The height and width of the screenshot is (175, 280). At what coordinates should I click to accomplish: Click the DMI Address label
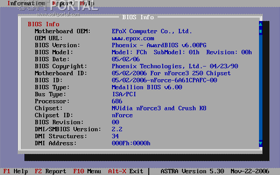click(56, 143)
